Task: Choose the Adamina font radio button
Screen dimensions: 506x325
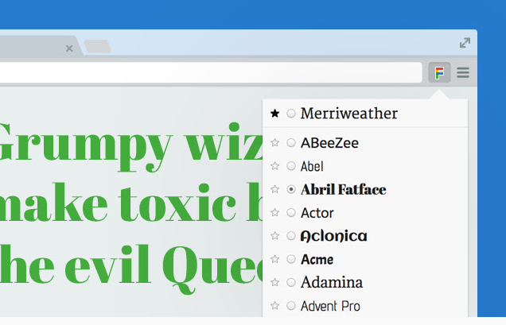Action: tap(291, 282)
